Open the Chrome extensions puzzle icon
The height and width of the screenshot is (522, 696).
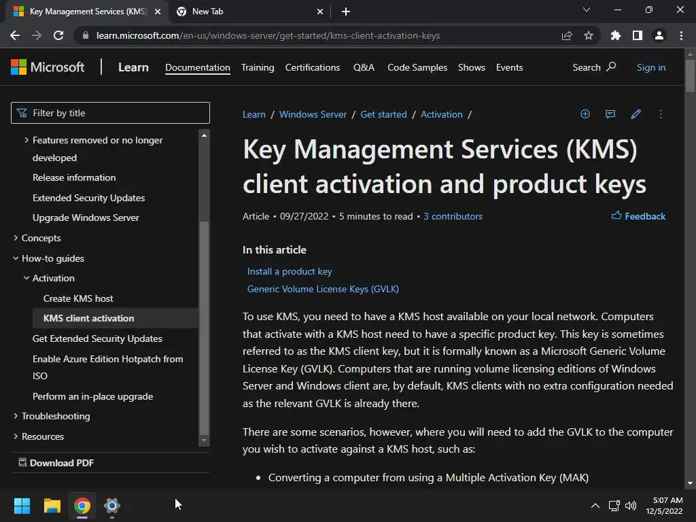(616, 35)
